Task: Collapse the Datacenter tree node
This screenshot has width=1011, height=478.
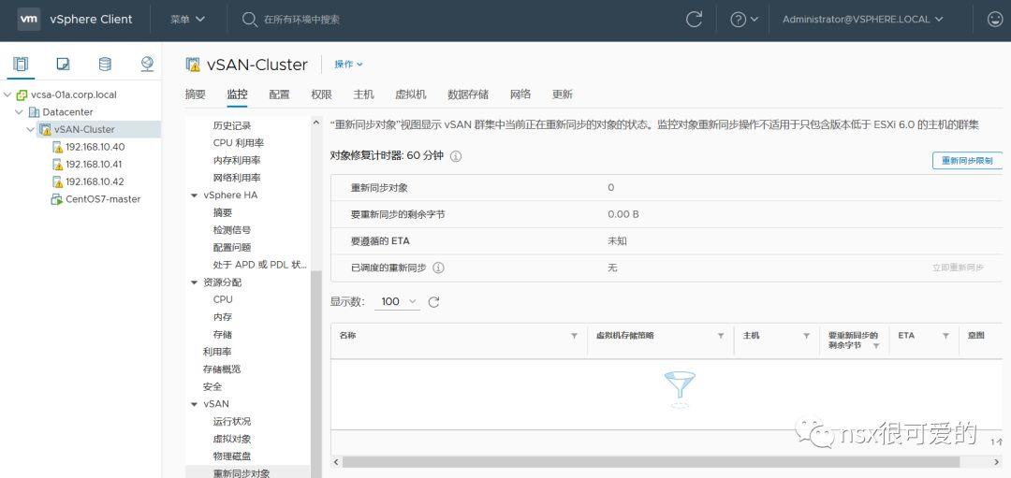Action: [19, 112]
